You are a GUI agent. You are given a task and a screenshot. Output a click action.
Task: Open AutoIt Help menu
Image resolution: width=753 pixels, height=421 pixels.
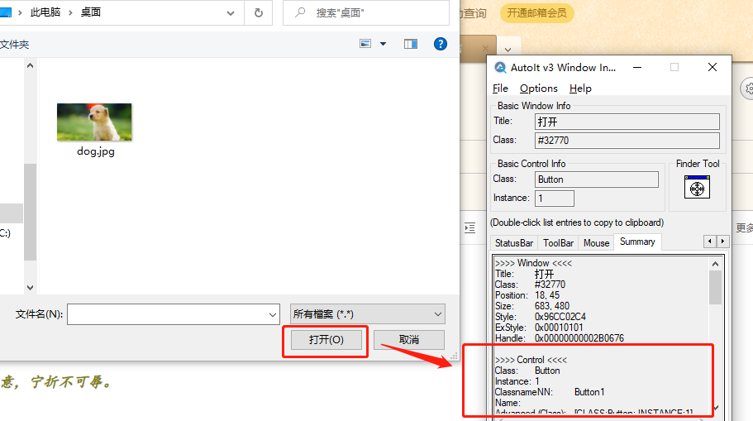point(580,89)
